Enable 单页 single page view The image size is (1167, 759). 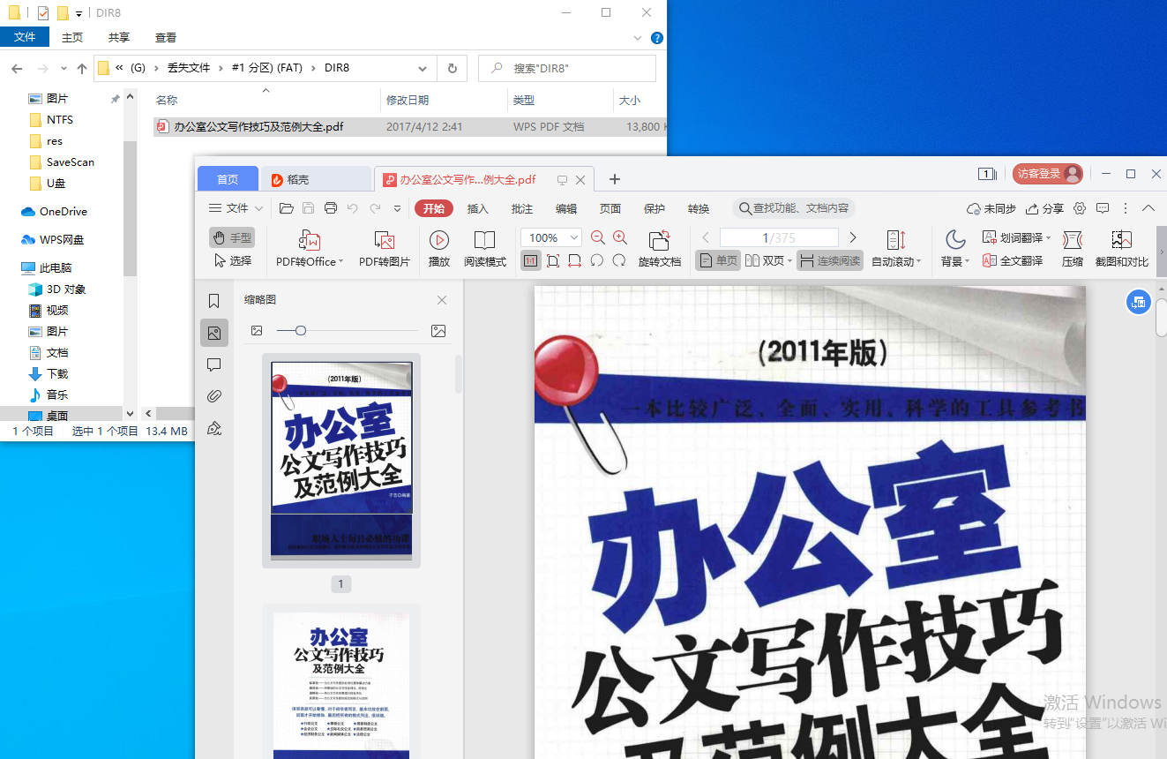coord(717,259)
